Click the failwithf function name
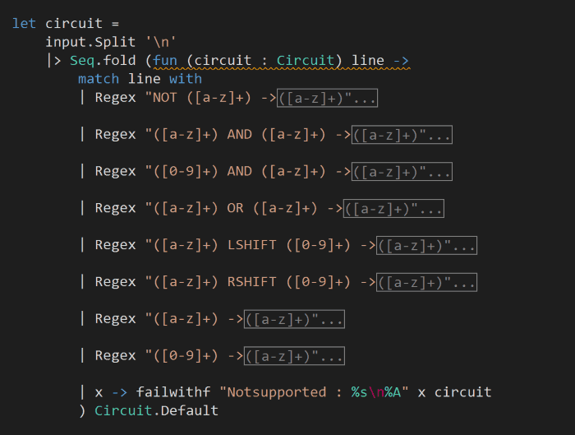 click(x=169, y=392)
